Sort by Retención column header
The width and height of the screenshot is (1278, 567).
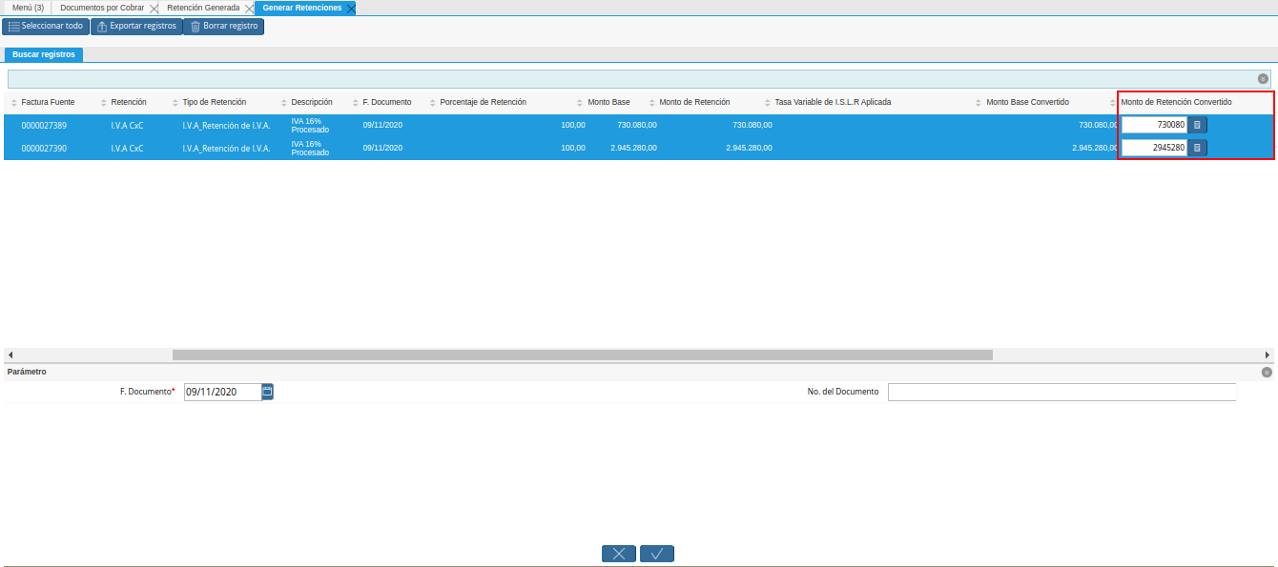pyautogui.click(x=129, y=102)
